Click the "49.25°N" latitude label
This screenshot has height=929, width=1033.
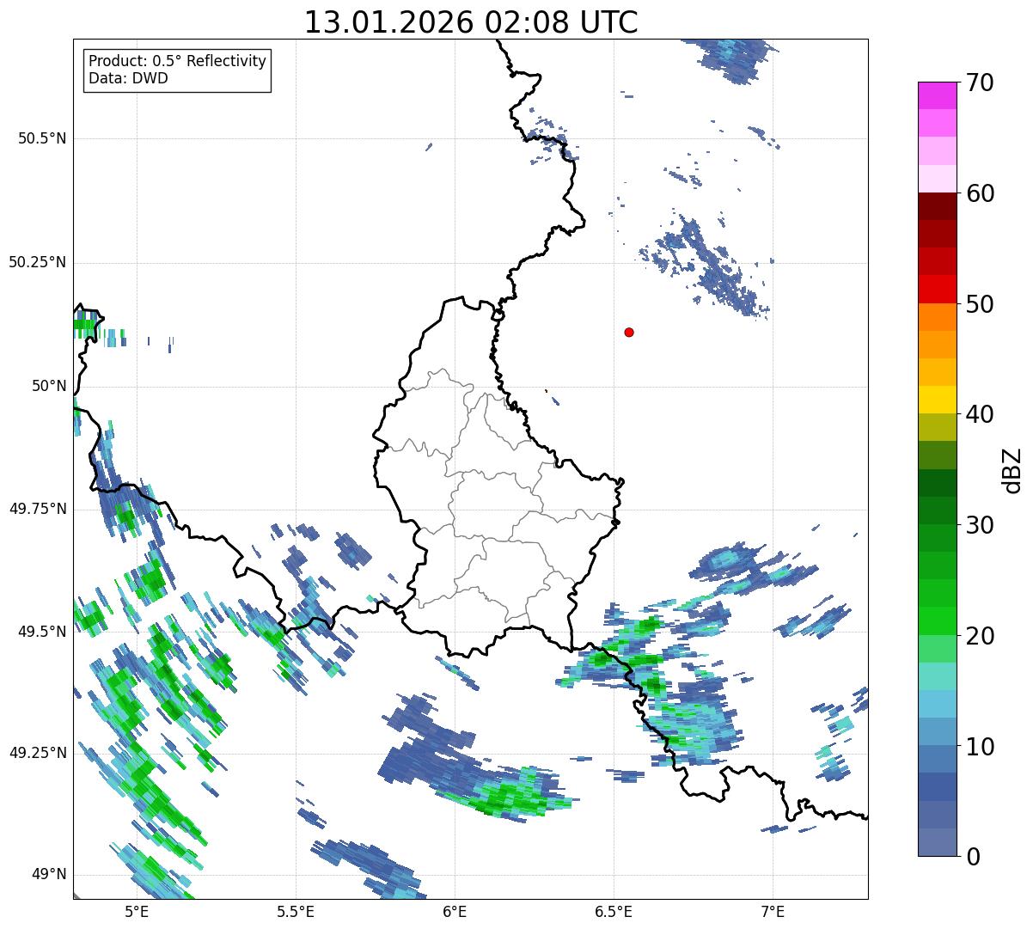(37, 753)
